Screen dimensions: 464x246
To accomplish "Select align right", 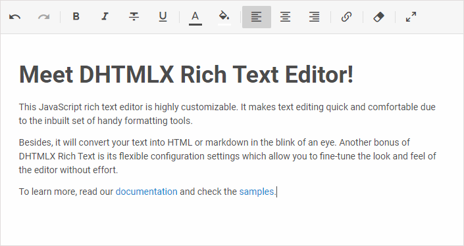I will click(314, 17).
